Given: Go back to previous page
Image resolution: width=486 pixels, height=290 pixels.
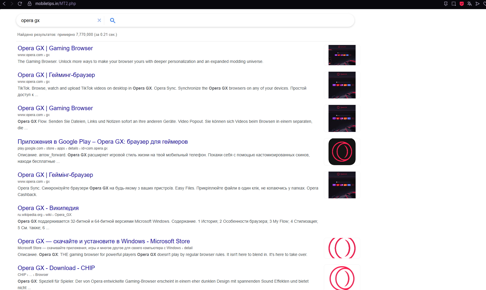Looking at the screenshot, I should tap(4, 4).
